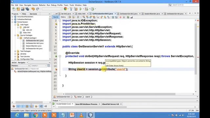Switch to SessionAbandon.java tab
This screenshot has width=210, height=118.
(x=152, y=14)
